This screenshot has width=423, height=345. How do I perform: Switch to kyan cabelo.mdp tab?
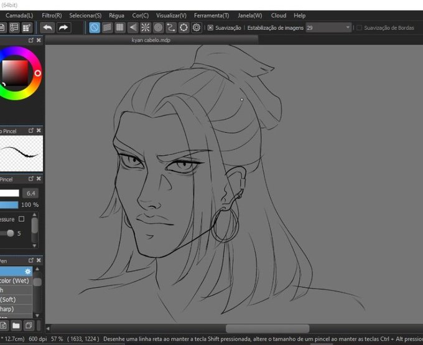pyautogui.click(x=151, y=40)
